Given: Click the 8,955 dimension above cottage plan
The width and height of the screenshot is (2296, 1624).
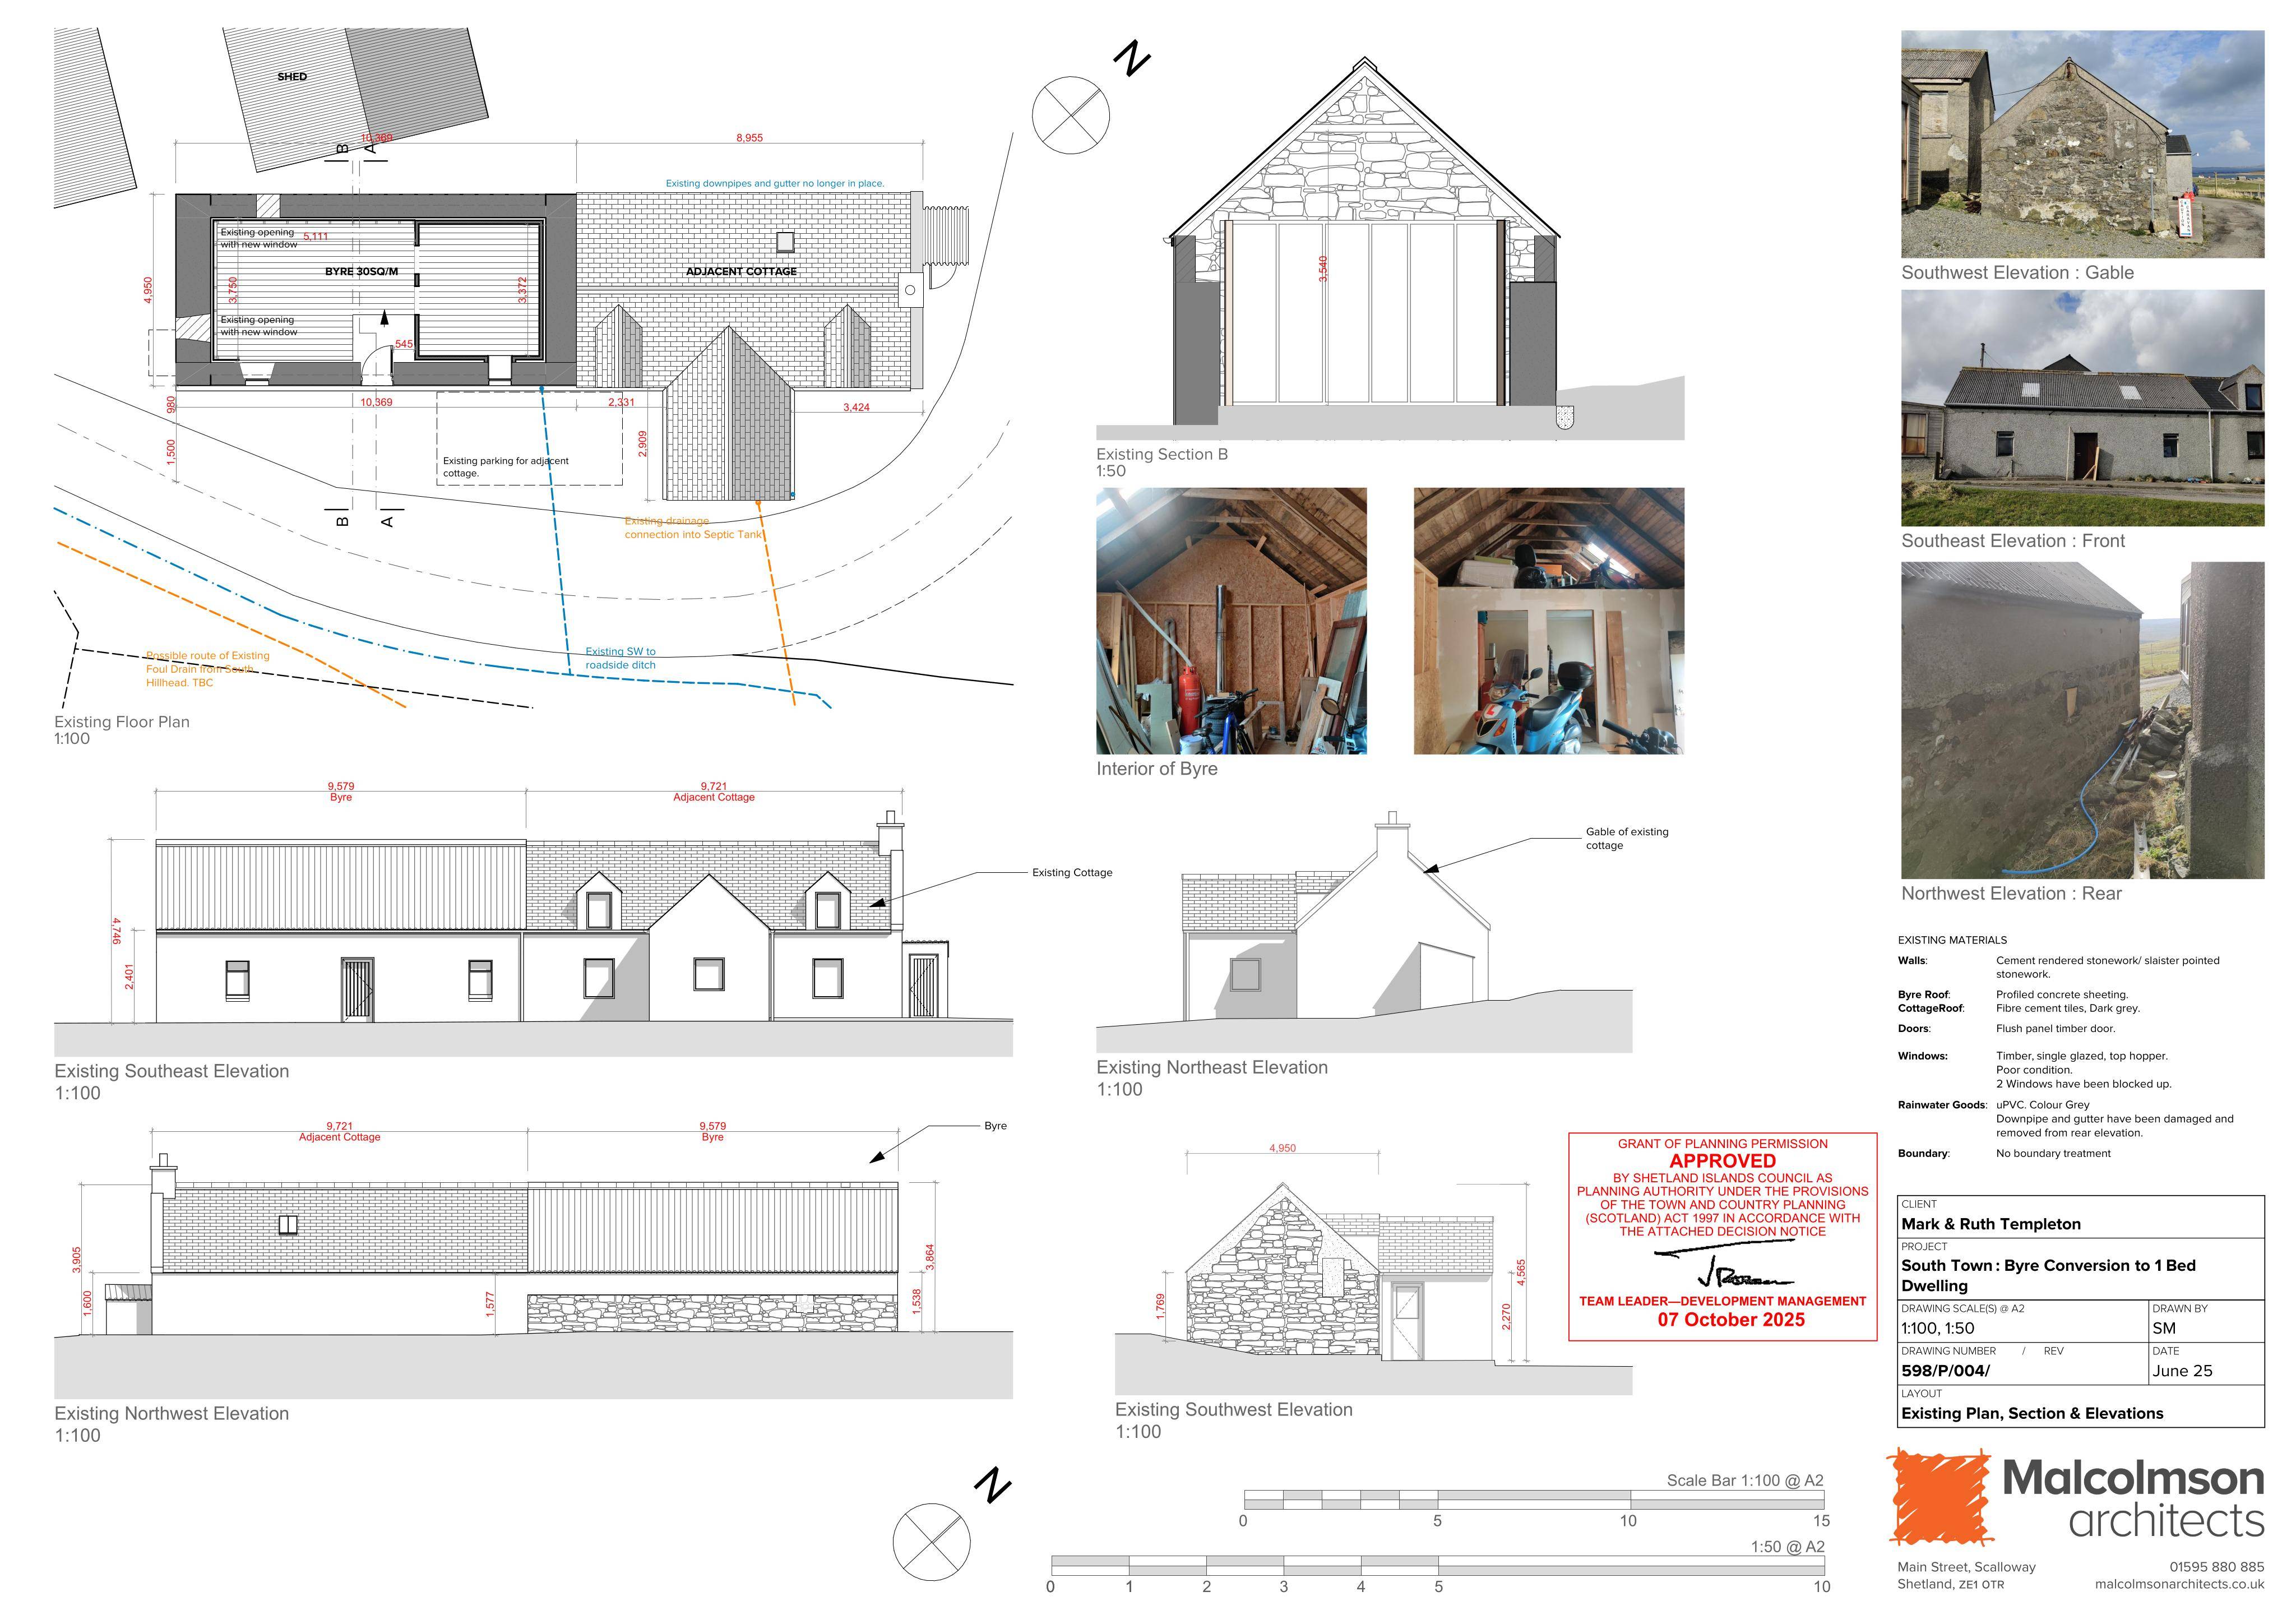Looking at the screenshot, I should [x=749, y=138].
